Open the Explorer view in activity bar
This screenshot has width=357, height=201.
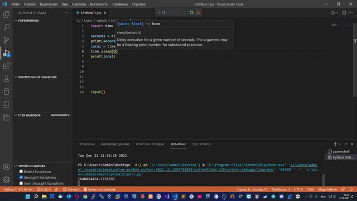tap(6, 15)
